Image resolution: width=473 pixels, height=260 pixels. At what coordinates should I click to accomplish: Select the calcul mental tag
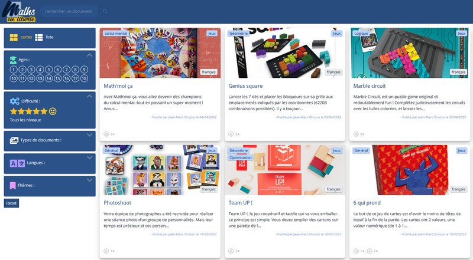click(x=115, y=34)
